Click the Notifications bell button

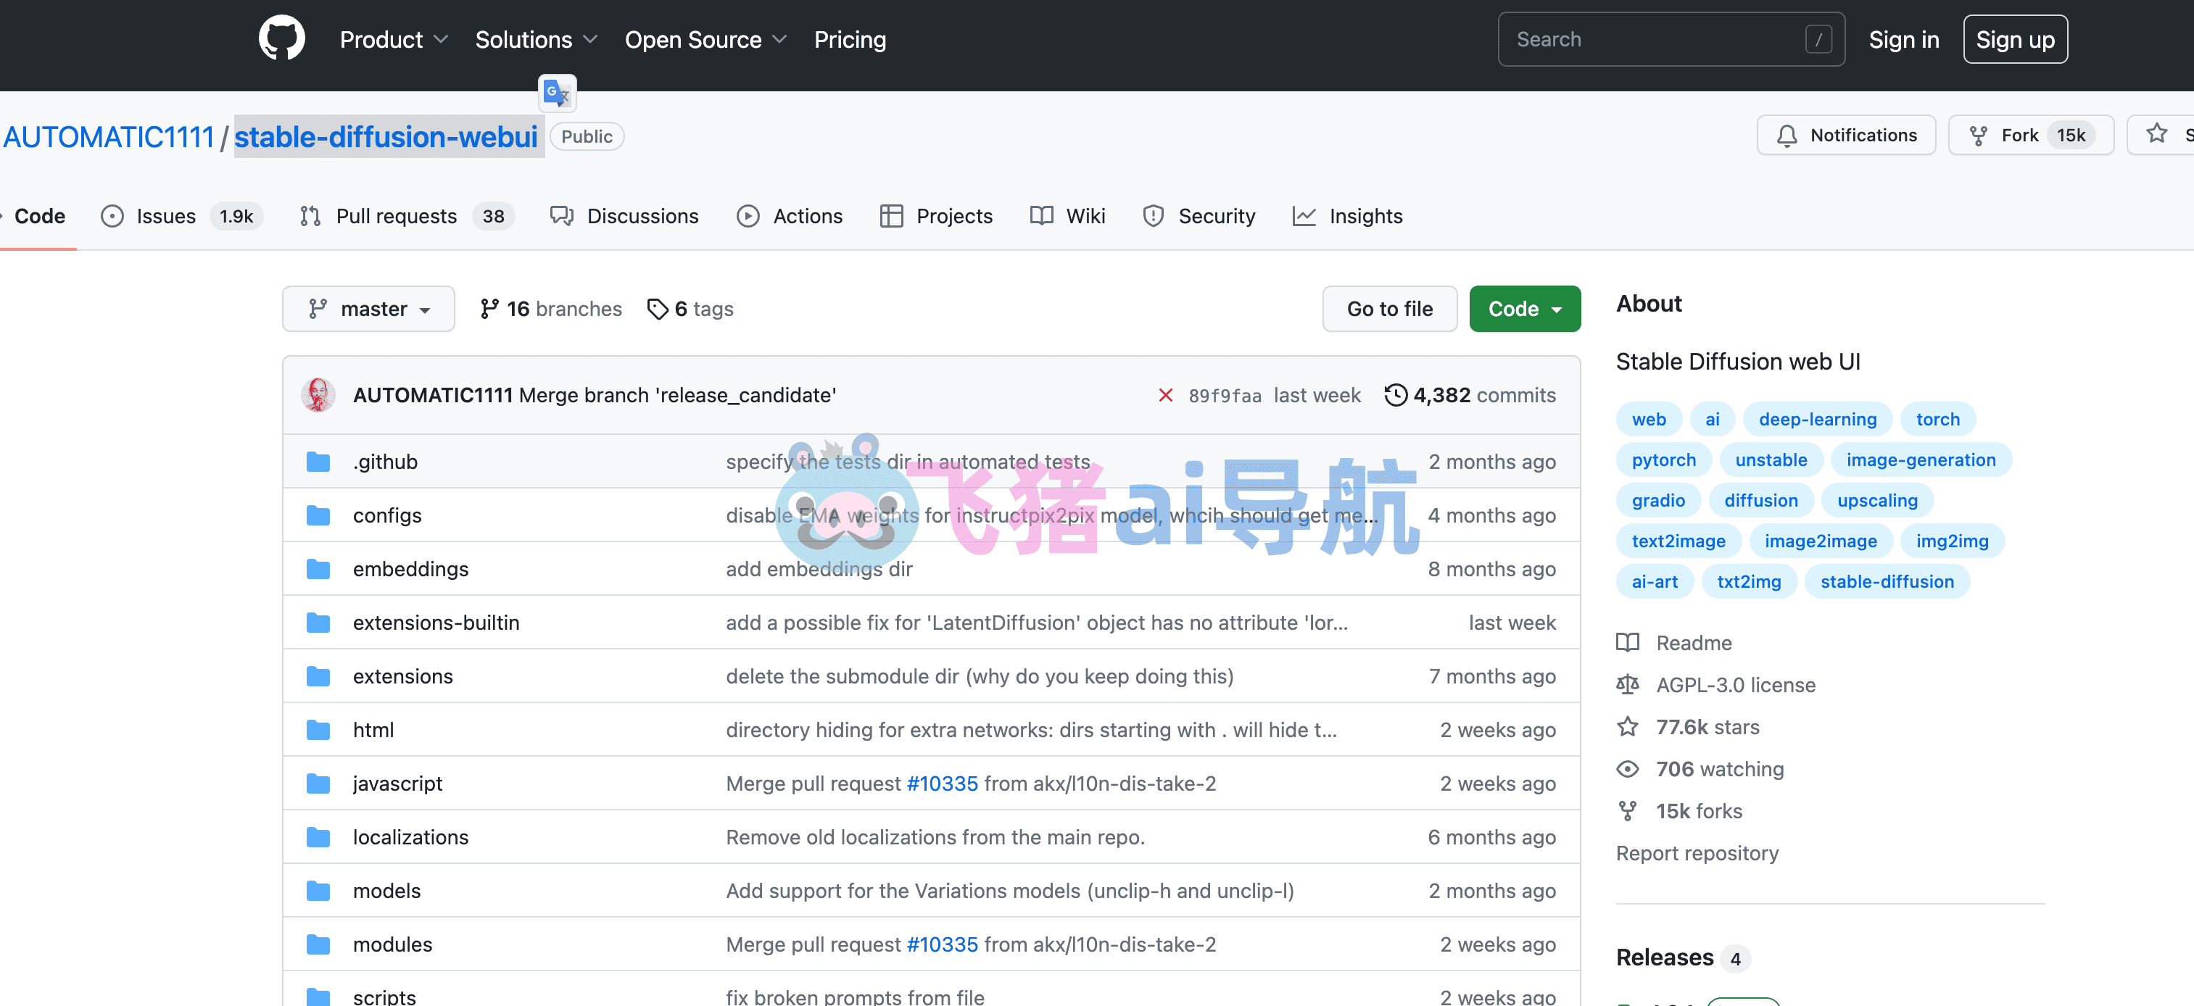click(1846, 136)
